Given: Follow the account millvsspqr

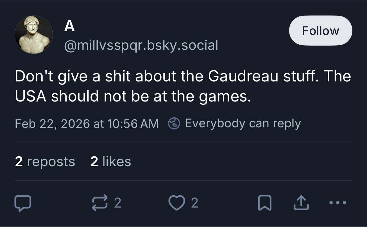Looking at the screenshot, I should pyautogui.click(x=320, y=31).
